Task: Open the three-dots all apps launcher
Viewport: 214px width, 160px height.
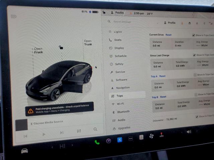Action: pyautogui.click(x=130, y=139)
